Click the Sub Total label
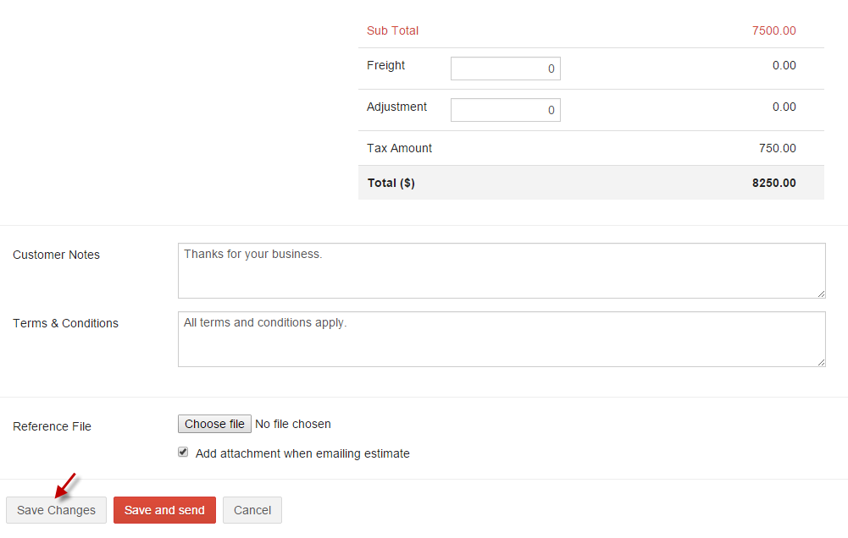The image size is (848, 538). tap(392, 30)
